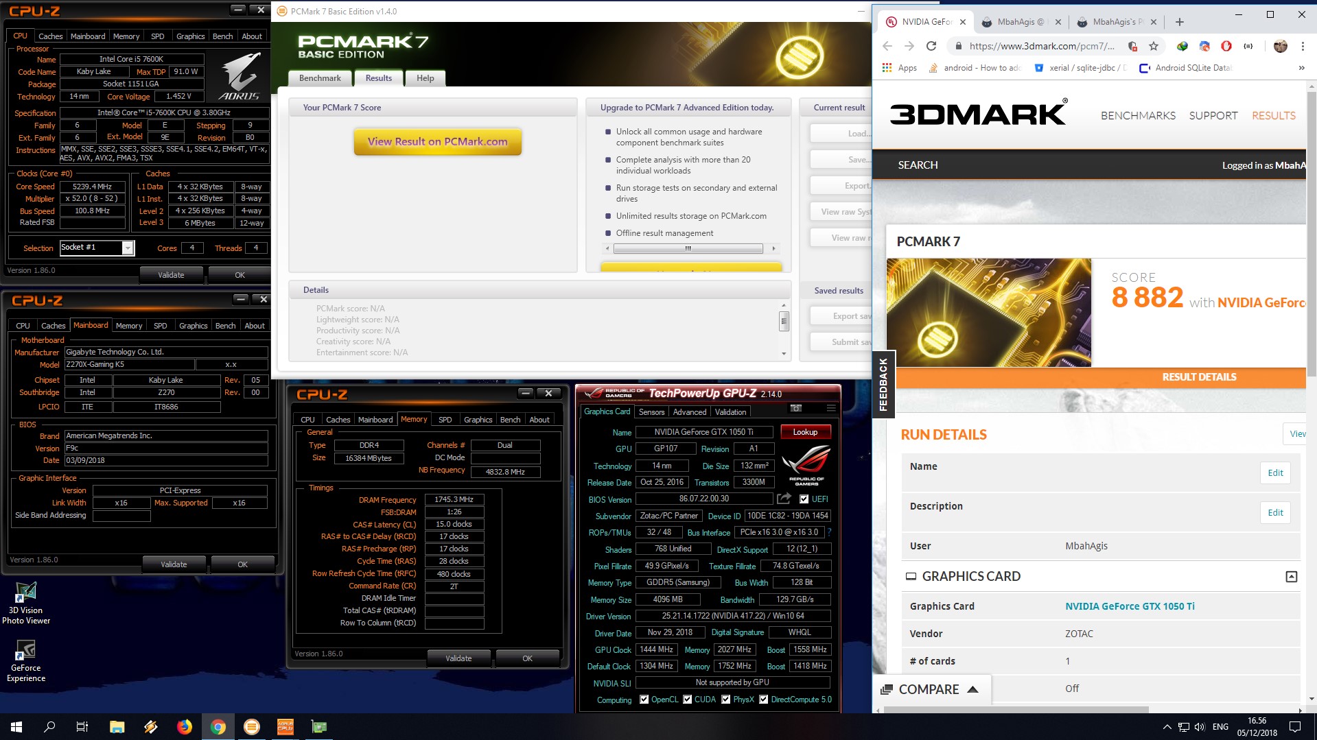Open the FEEDBACK side tab on 3DMark
The image size is (1317, 740).
[883, 385]
